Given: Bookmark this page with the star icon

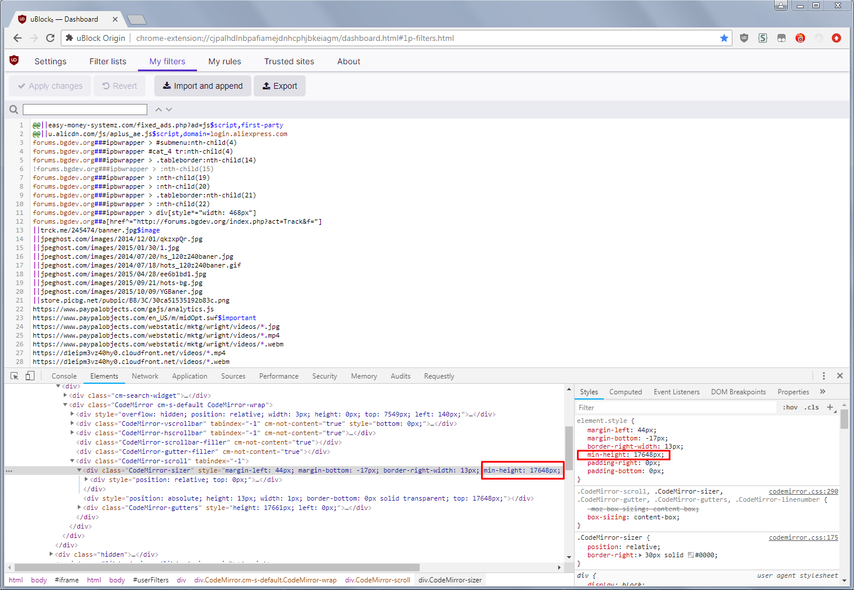Looking at the screenshot, I should [x=724, y=38].
